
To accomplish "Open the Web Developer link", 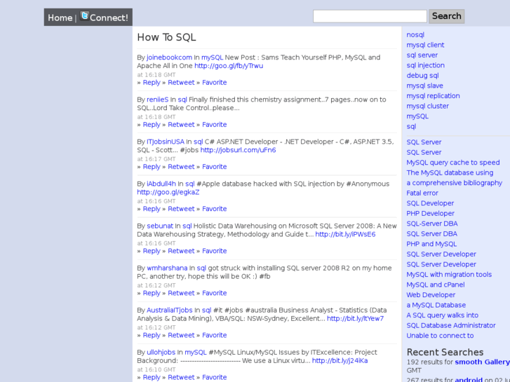I will click(x=431, y=295).
